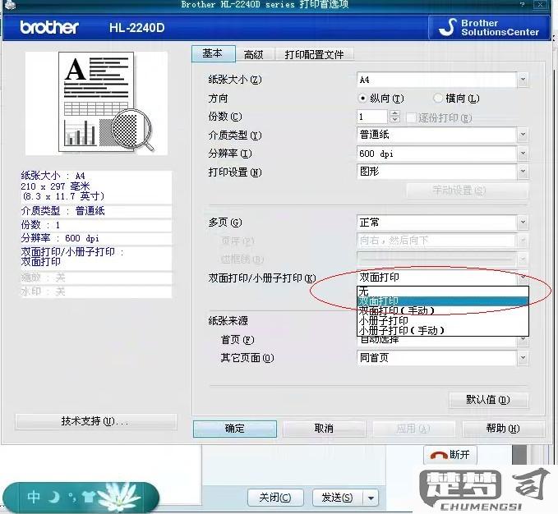The height and width of the screenshot is (514, 558).
Task: Increase copies with the up stepper arrow
Action: [x=394, y=113]
